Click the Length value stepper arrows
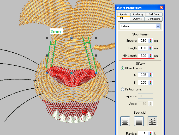This screenshot has height=135, width=179. click(x=150, y=48)
